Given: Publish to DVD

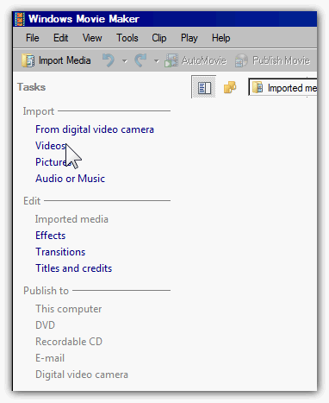Looking at the screenshot, I should (45, 325).
